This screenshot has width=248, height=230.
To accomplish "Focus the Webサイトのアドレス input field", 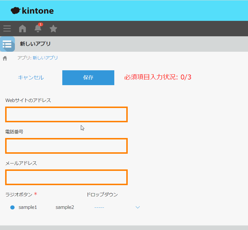I will 66,115.
